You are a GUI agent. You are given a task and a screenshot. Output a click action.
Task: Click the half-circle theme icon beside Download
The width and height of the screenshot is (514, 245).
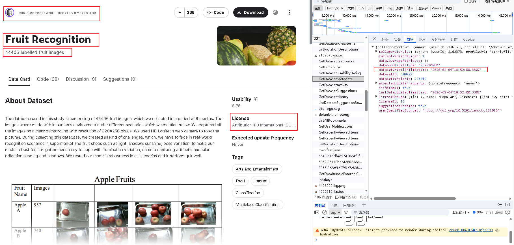[275, 12]
